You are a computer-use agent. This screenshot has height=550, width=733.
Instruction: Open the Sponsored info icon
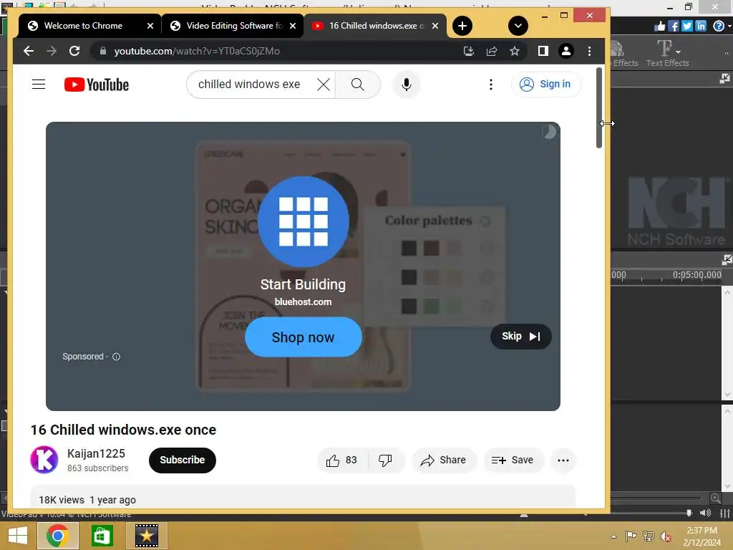coord(117,357)
